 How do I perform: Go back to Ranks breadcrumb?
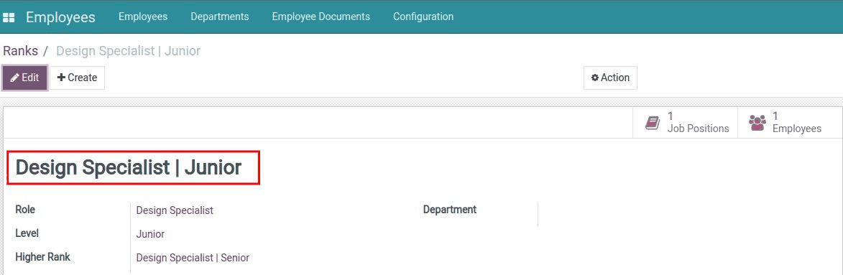pos(20,51)
